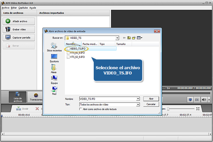Click the zoom fit icon beside zoom slider
213x142 pixels.
coord(198,109)
